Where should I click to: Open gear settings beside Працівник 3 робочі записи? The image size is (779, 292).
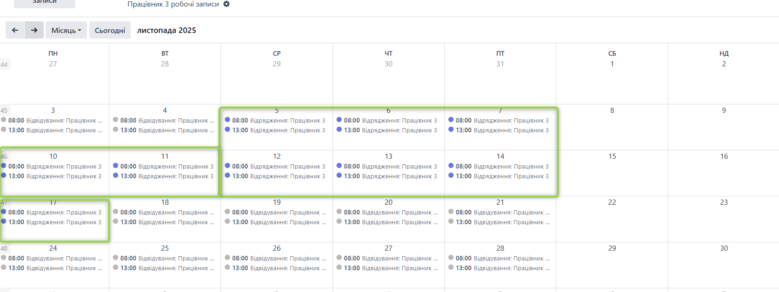226,4
